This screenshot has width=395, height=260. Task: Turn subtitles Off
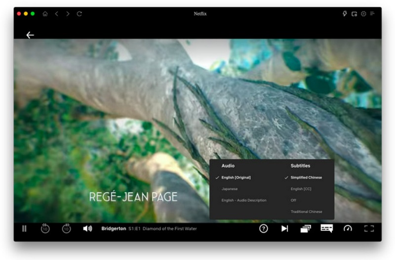point(293,200)
